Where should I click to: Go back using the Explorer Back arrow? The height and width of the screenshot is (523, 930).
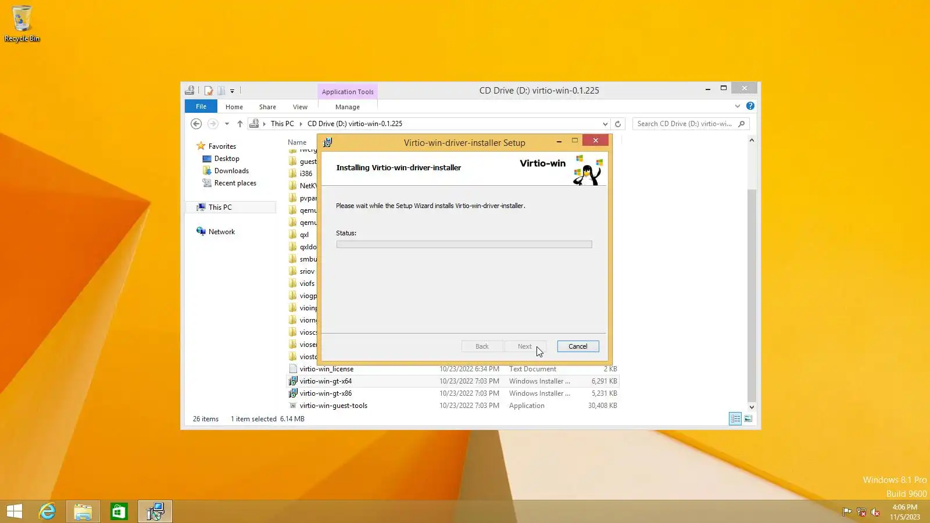click(196, 124)
